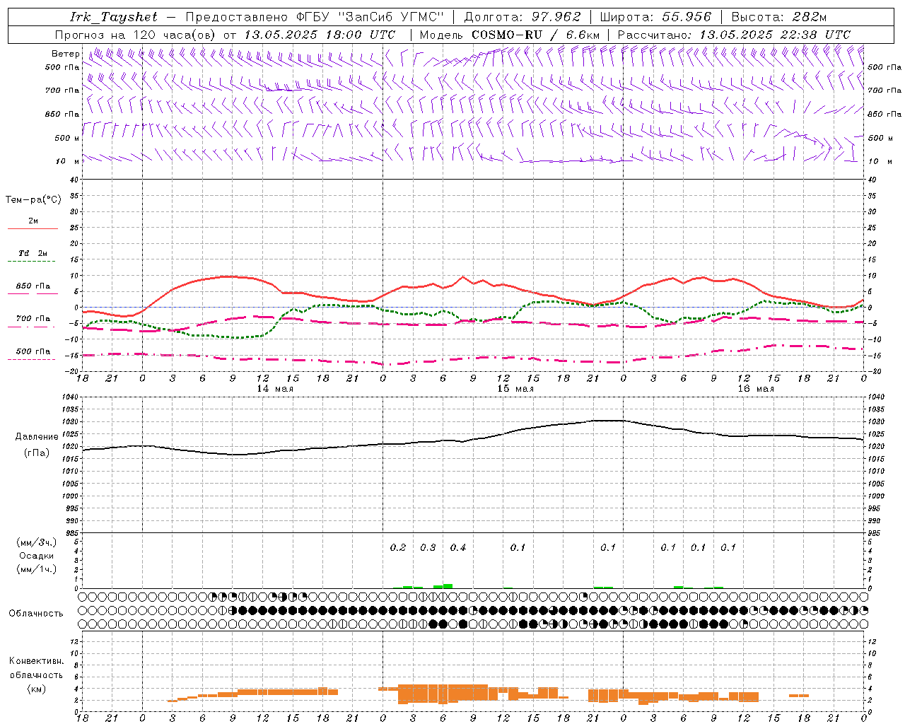Viewport: 905px width, 724px height.
Task: Click the 0.2 precipitation amount value
Action: (x=398, y=547)
